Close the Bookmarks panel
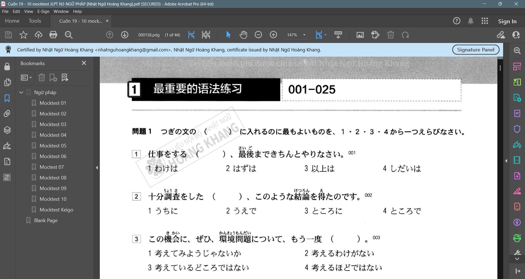525x279 pixels. pyautogui.click(x=84, y=63)
